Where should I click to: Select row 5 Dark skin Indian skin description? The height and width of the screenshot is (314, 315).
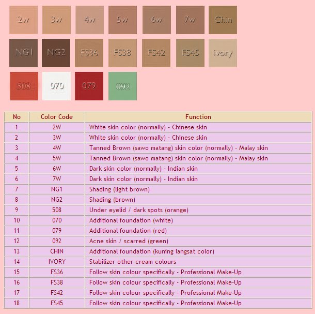[x=144, y=169]
